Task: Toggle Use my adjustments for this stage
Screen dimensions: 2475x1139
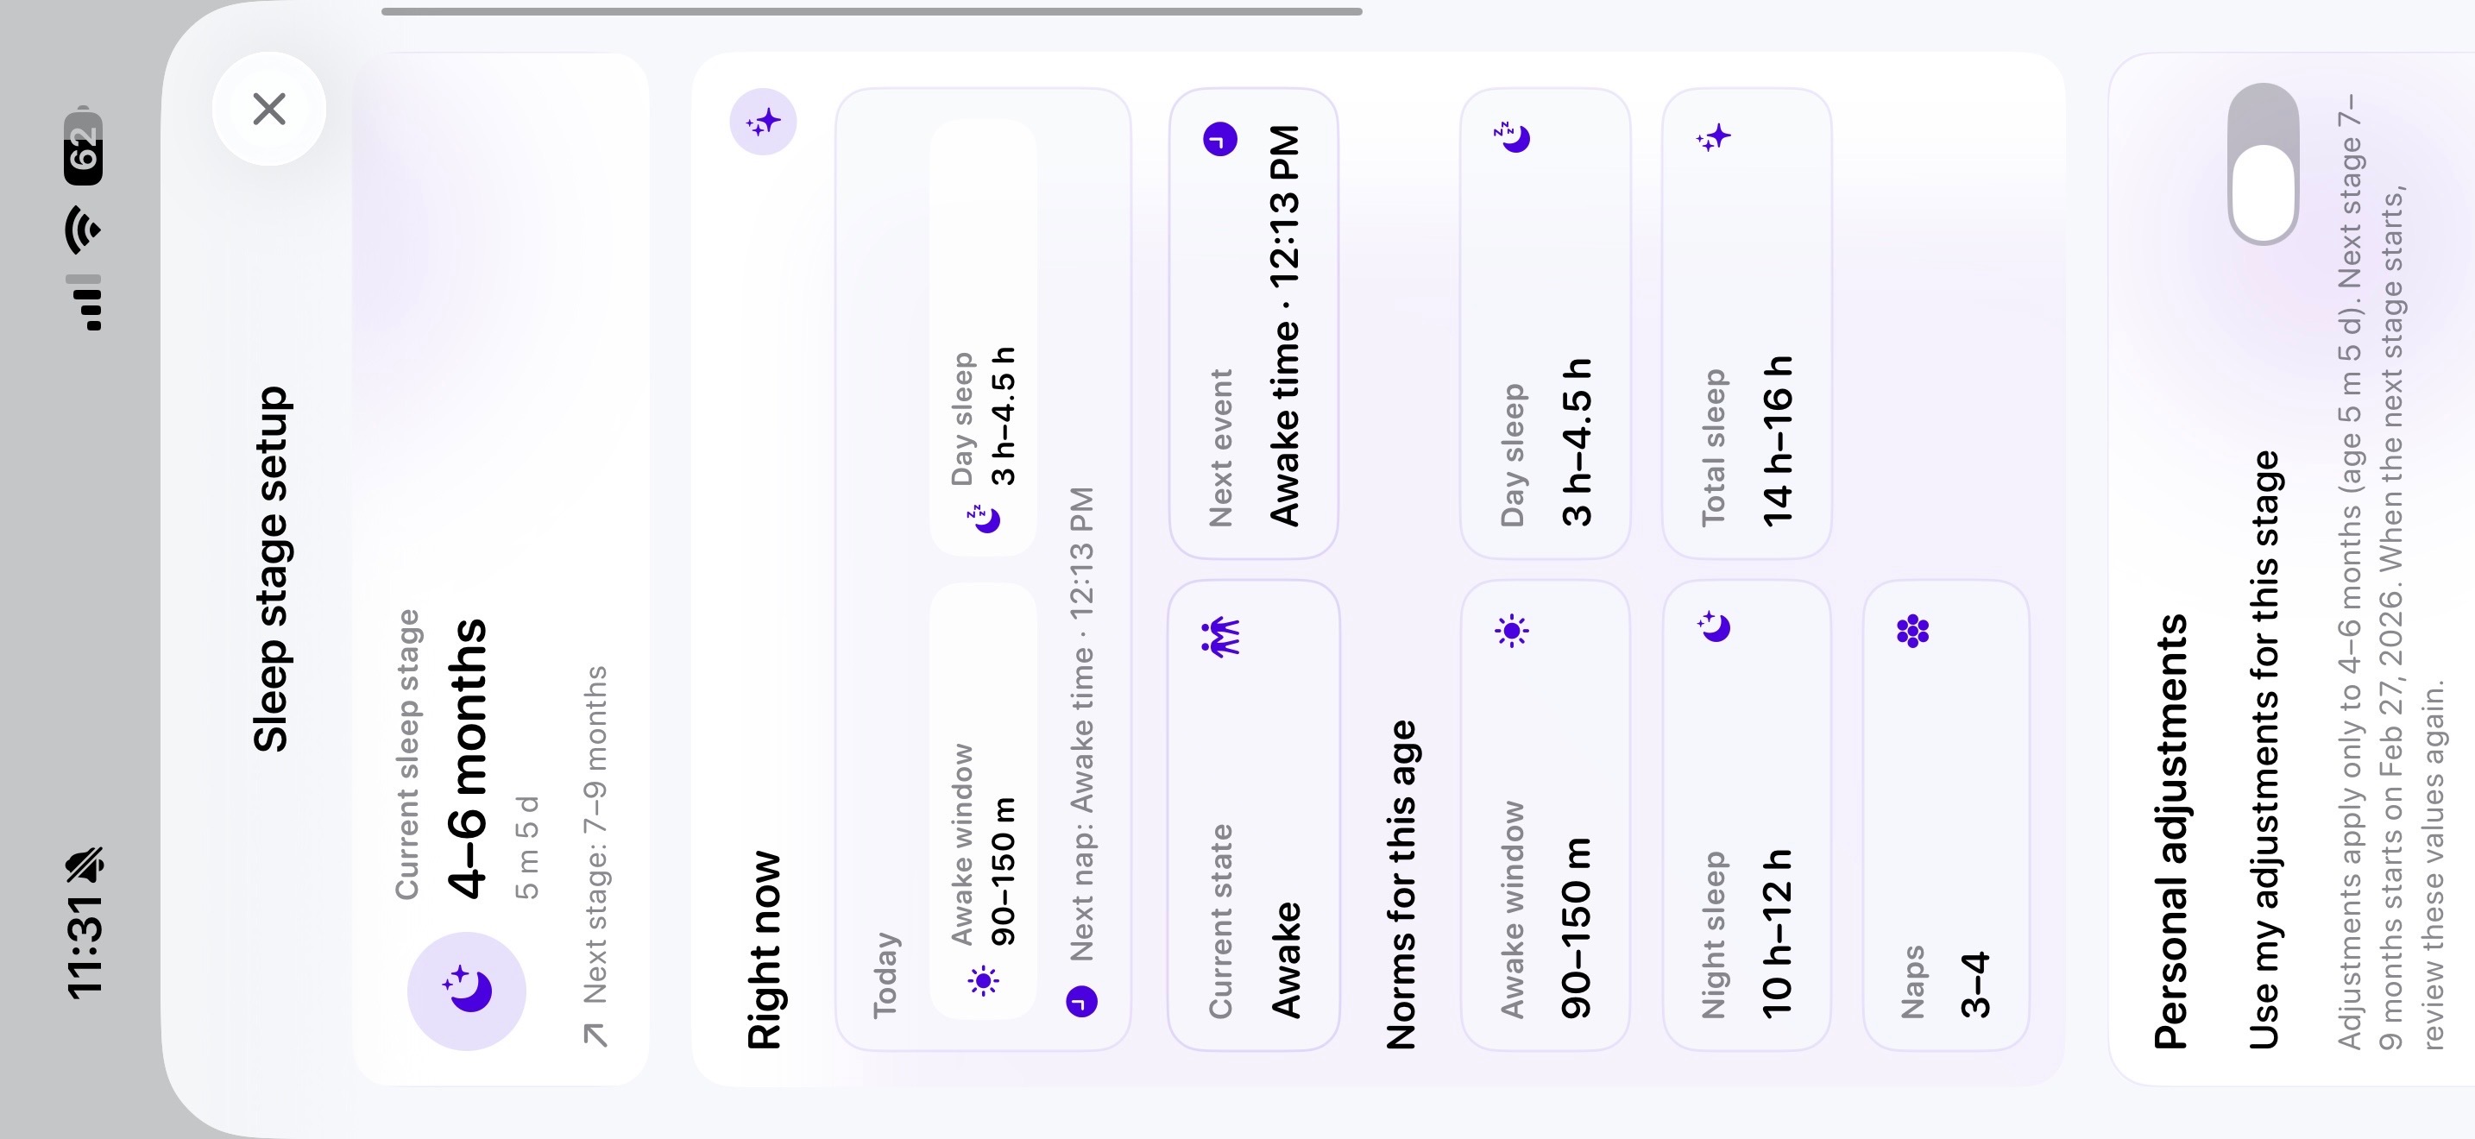Action: (2263, 163)
